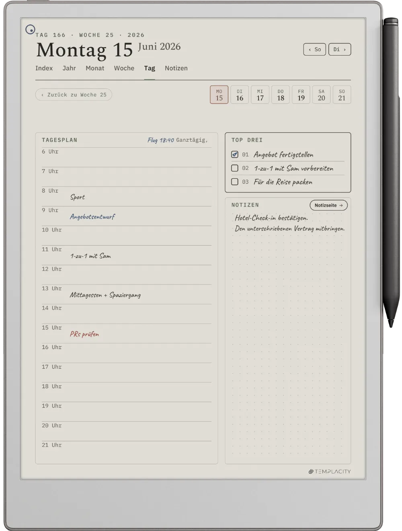Image resolution: width=402 pixels, height=531 pixels.
Task: Select day DO 18 in week strip
Action: tap(281, 95)
